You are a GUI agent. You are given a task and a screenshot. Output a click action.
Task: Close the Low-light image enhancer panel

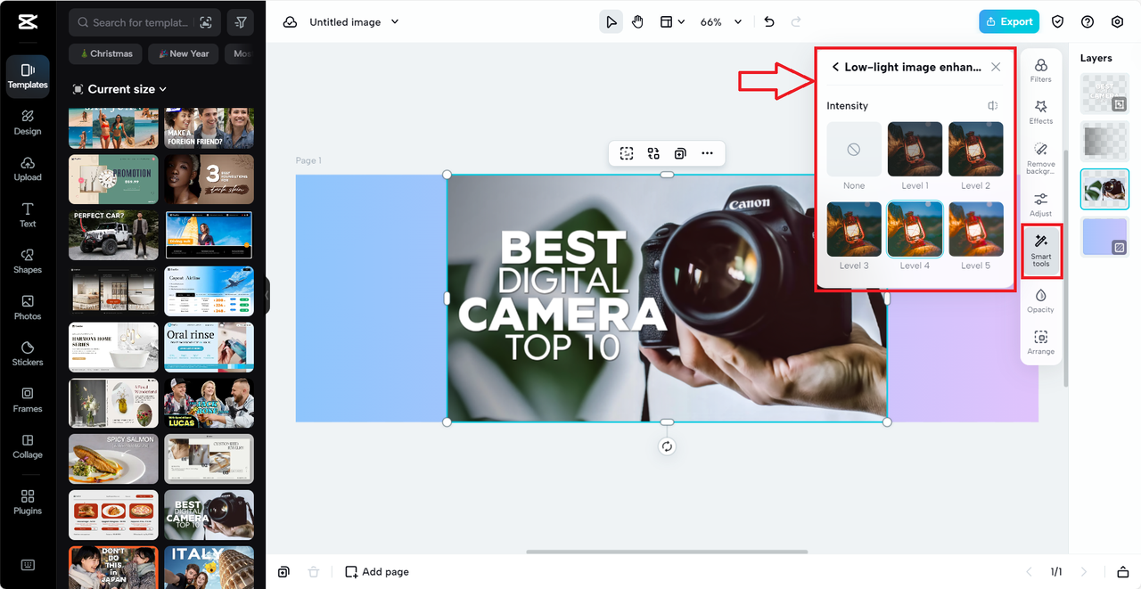(996, 67)
